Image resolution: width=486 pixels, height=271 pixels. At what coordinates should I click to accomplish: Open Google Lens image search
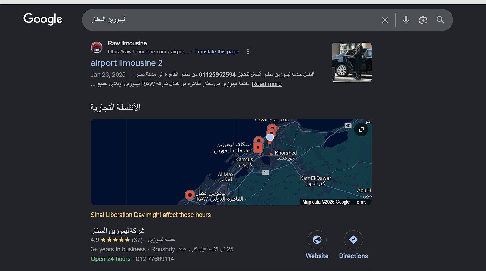pos(423,20)
